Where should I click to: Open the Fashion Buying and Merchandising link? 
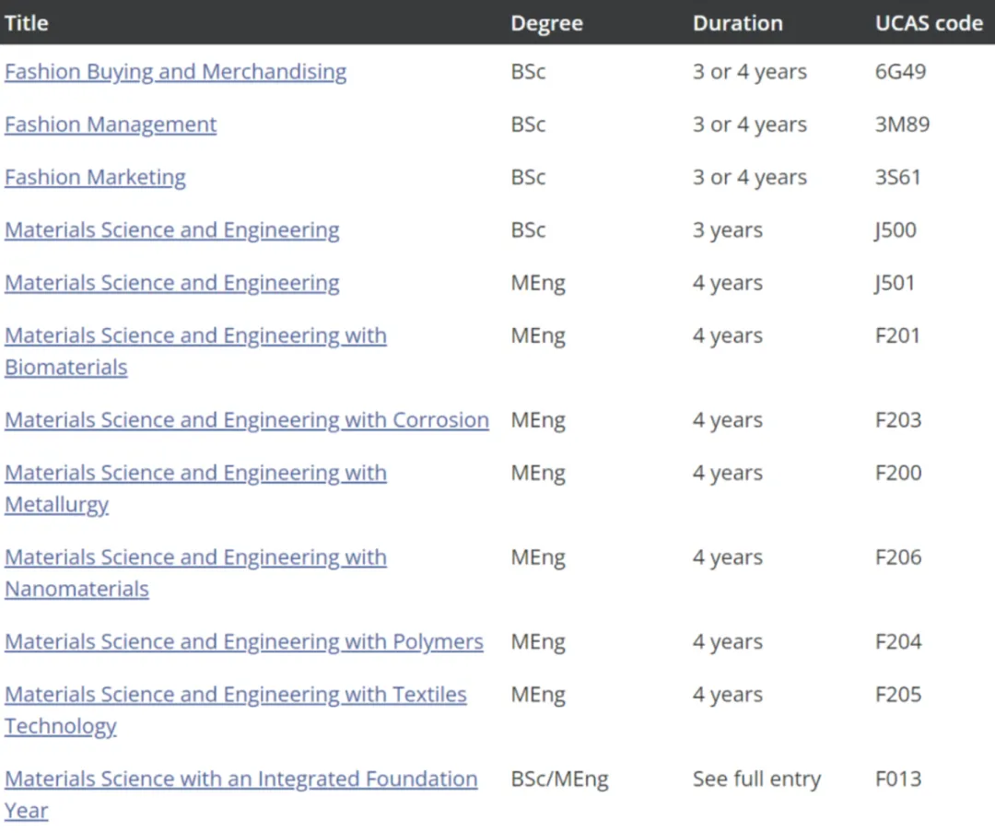coord(175,72)
